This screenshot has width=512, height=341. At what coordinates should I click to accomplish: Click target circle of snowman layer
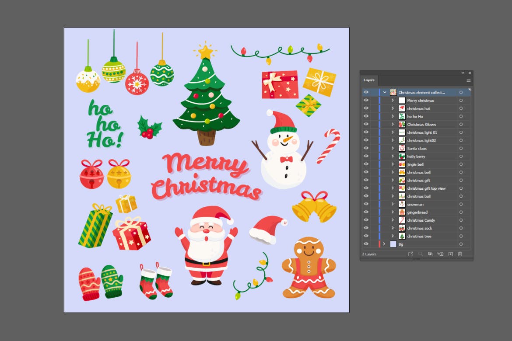pyautogui.click(x=461, y=204)
